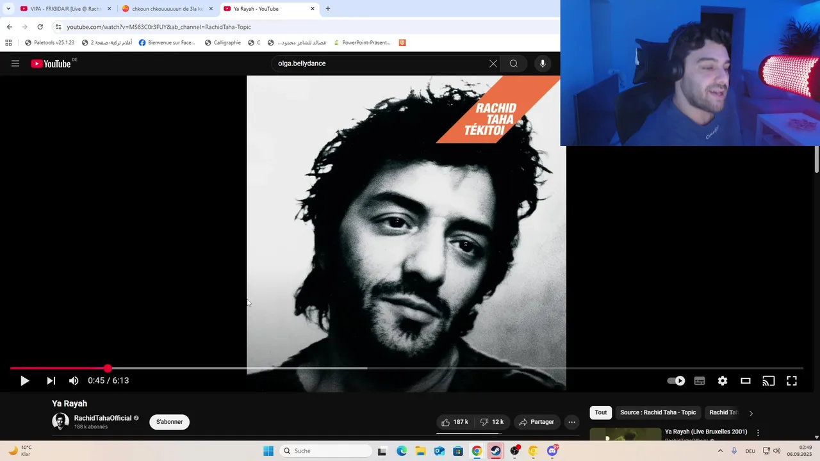The height and width of the screenshot is (461, 820).
Task: View site information icon in address bar
Action: coord(58,27)
